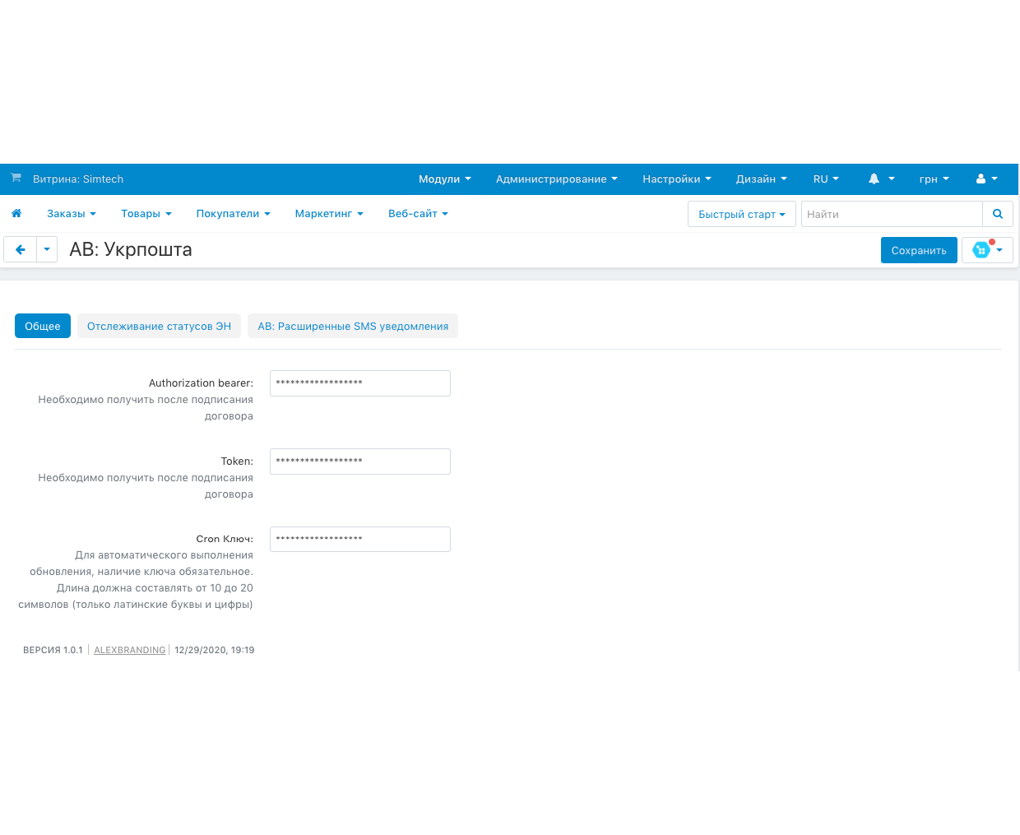Expand the Быстрый старт dropdown
This screenshot has width=1020, height=835.
click(x=741, y=215)
